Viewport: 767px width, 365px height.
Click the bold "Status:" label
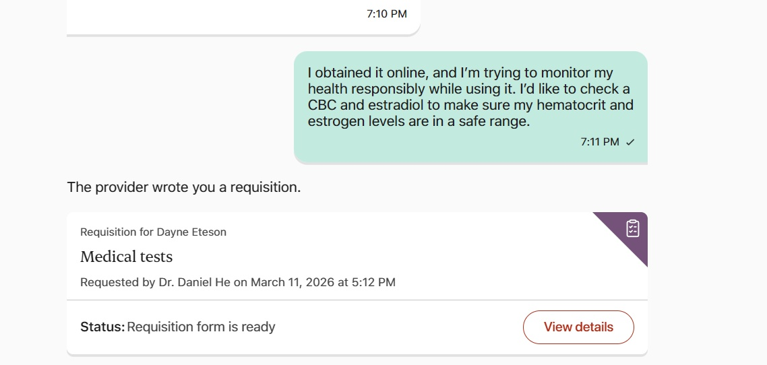[102, 327]
